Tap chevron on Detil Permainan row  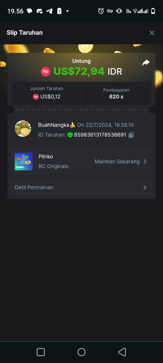145,188
